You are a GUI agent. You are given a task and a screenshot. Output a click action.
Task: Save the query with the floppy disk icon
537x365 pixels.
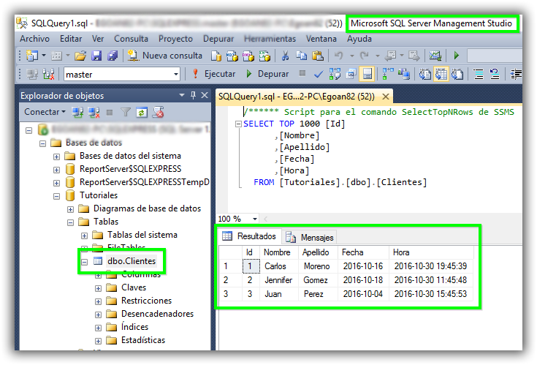[x=96, y=56]
